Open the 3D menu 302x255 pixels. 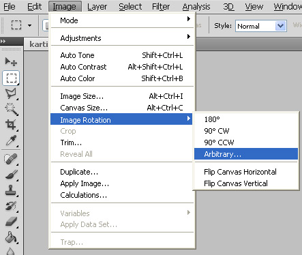[x=228, y=7]
